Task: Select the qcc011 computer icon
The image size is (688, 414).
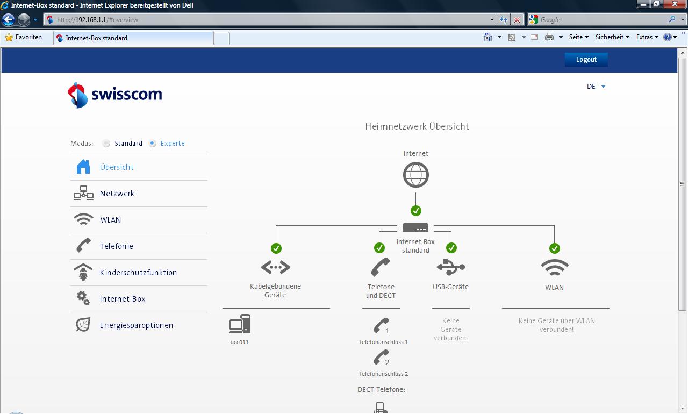Action: coord(239,324)
